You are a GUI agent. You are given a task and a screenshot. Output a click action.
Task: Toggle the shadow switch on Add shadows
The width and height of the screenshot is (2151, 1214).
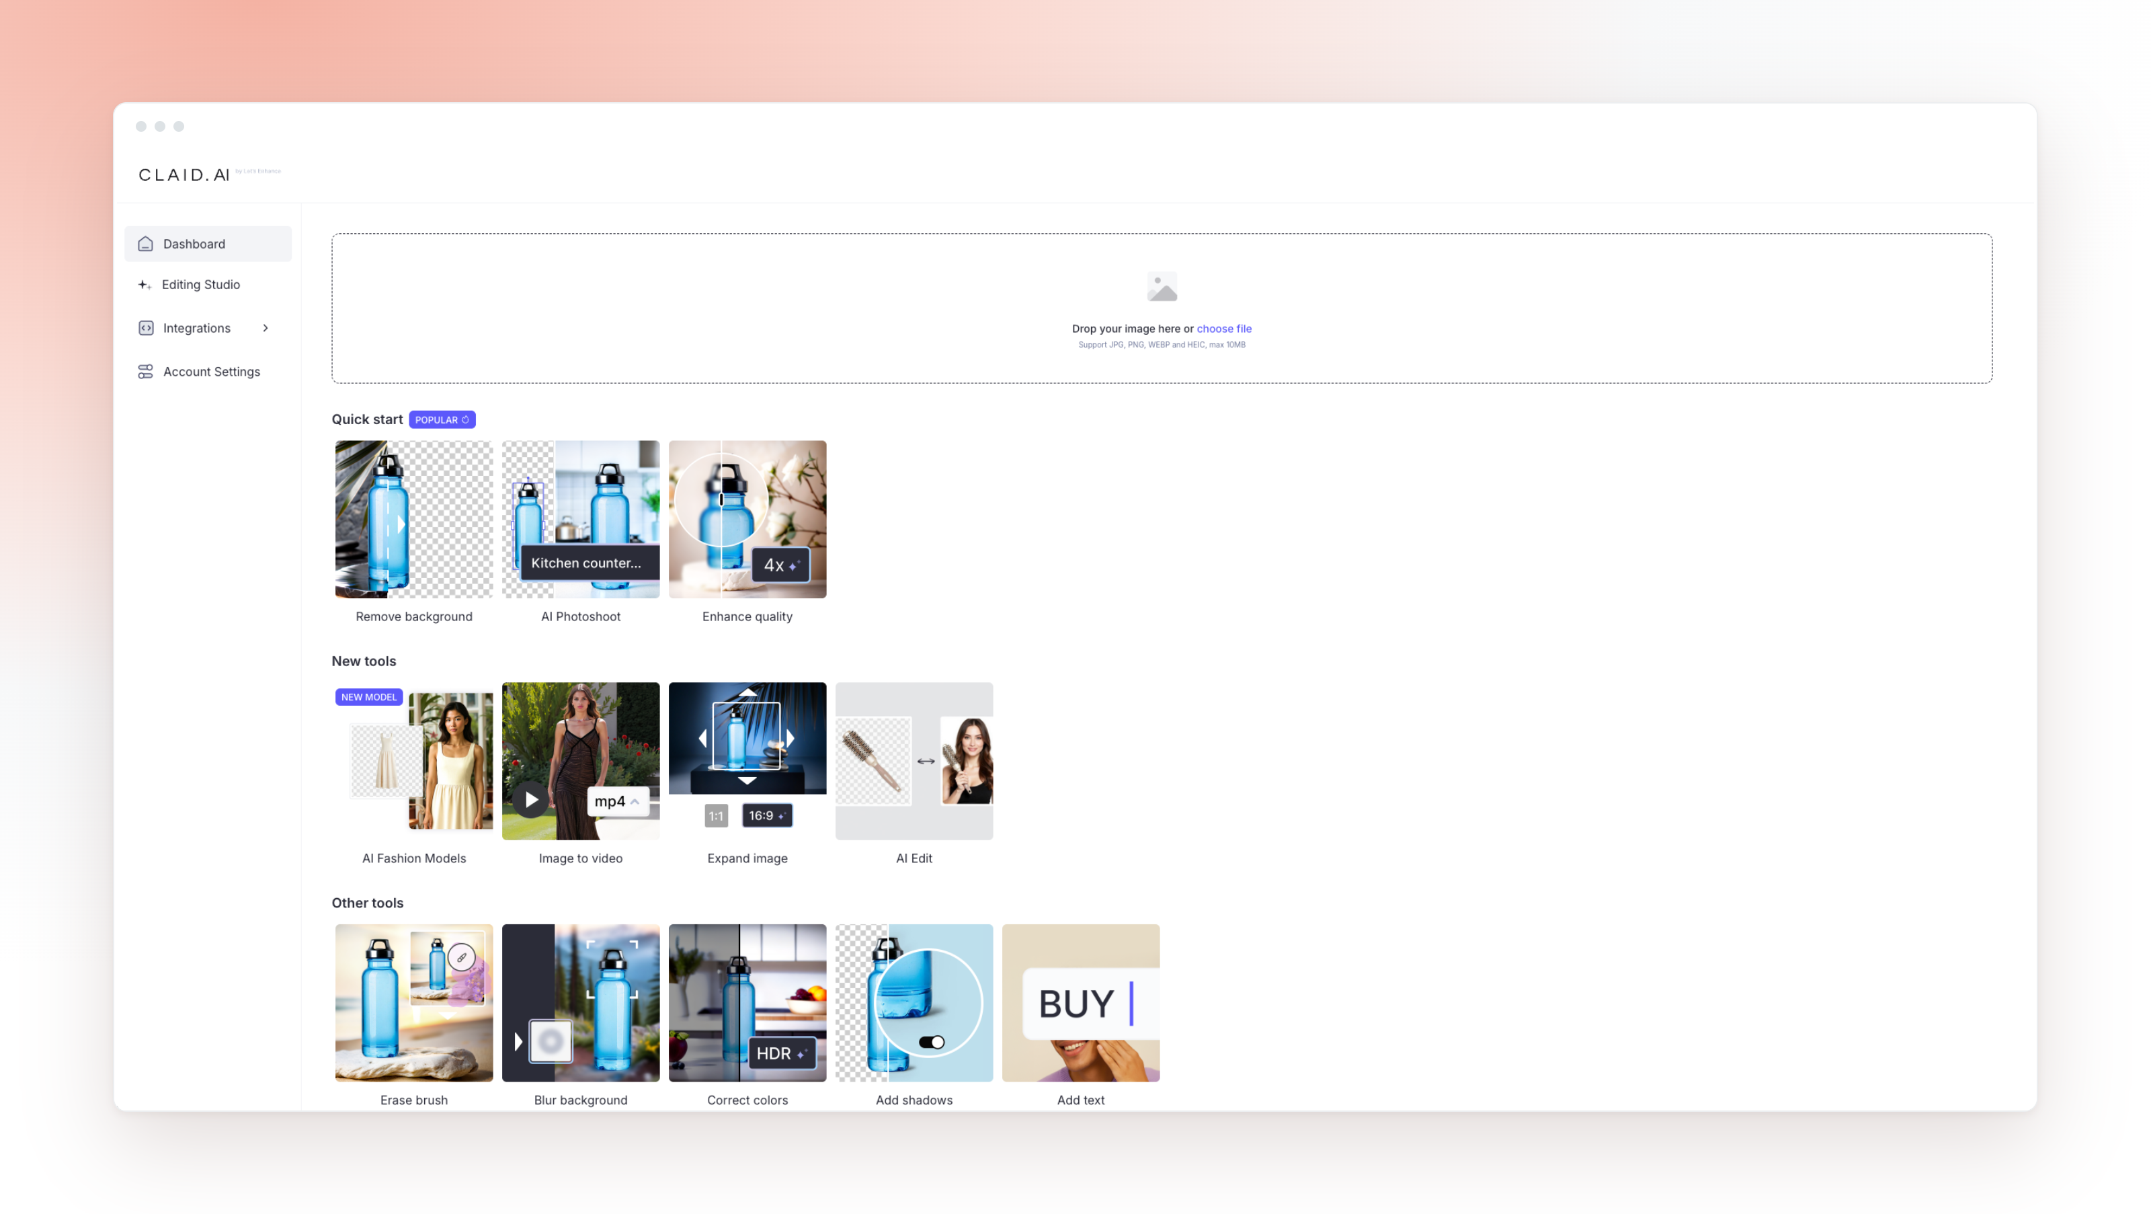[931, 1041]
